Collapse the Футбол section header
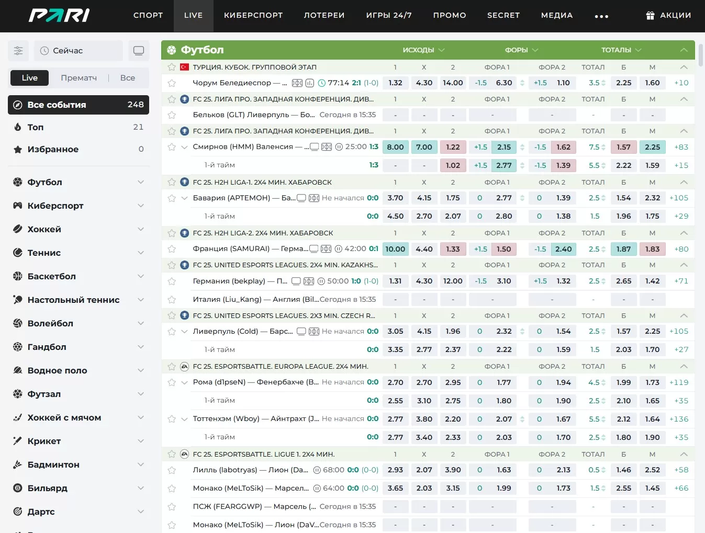The height and width of the screenshot is (533, 705). (x=684, y=50)
